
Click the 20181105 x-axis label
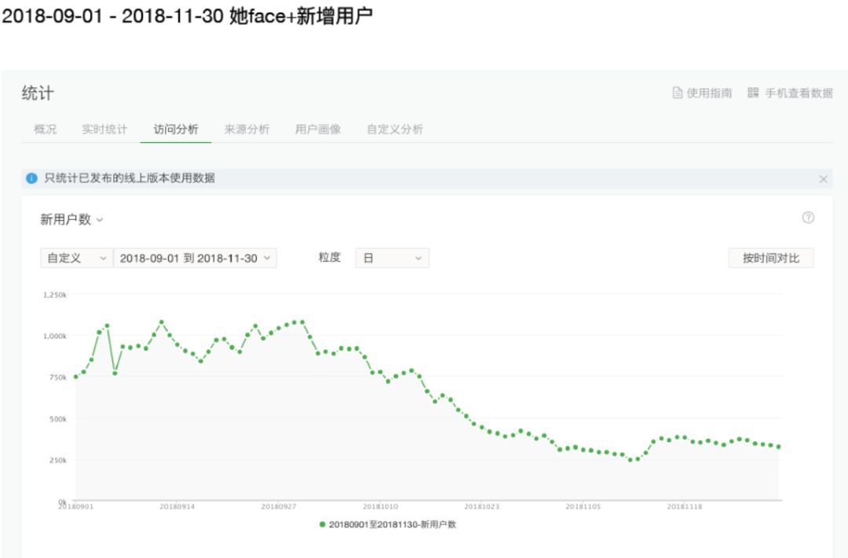583,507
